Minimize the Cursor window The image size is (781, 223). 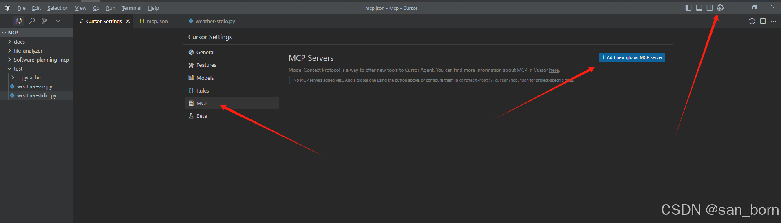click(x=736, y=7)
